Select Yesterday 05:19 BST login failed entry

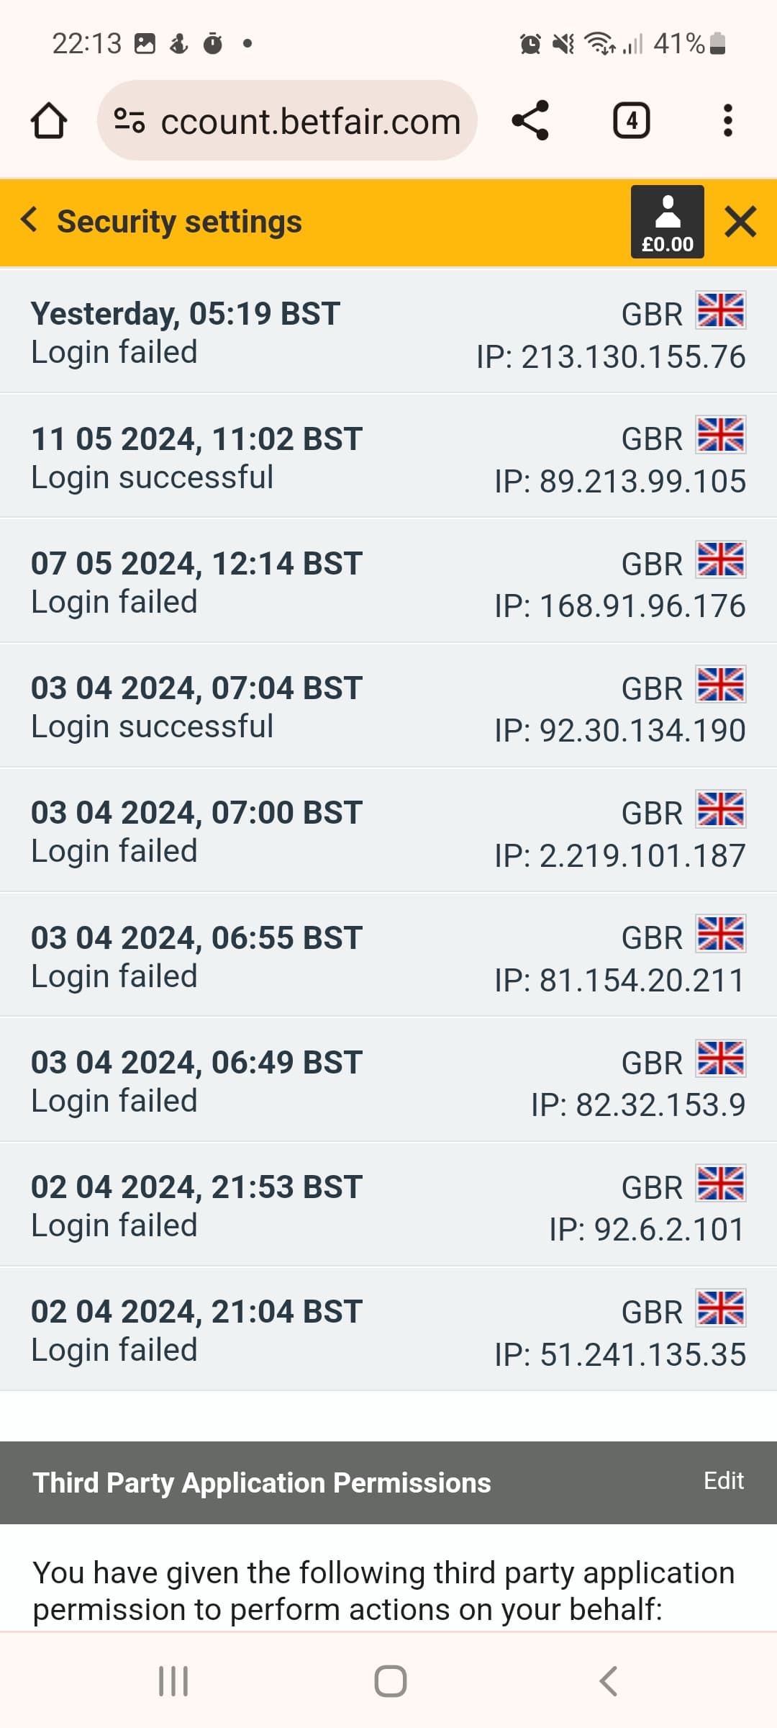coord(186,332)
